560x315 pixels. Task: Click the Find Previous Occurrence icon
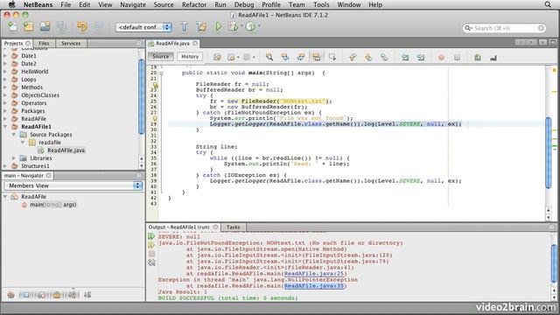(x=285, y=57)
